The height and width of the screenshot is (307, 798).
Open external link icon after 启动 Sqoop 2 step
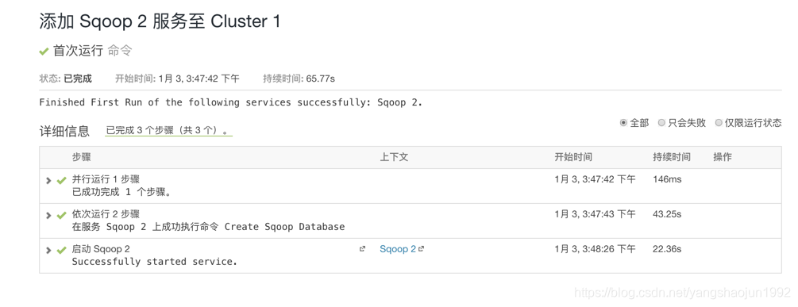coord(362,249)
